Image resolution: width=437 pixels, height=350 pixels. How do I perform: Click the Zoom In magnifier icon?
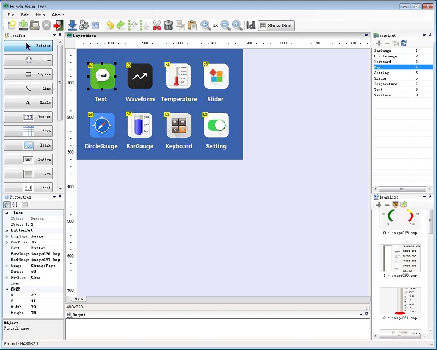click(x=205, y=25)
